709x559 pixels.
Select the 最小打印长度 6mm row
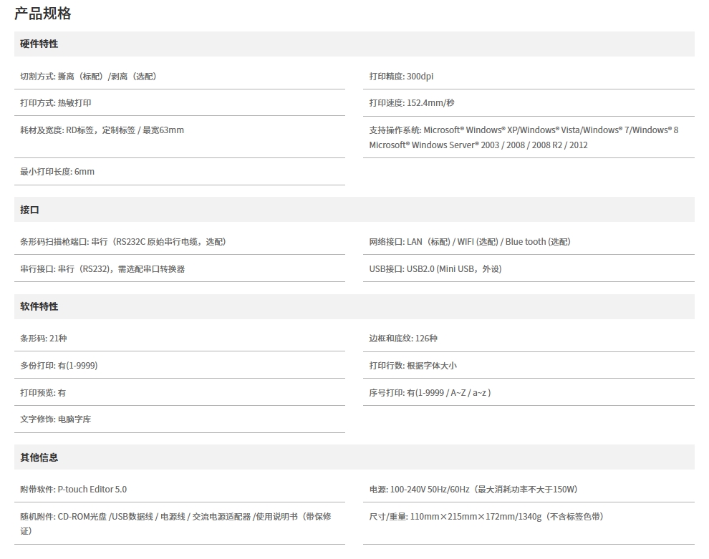[57, 171]
